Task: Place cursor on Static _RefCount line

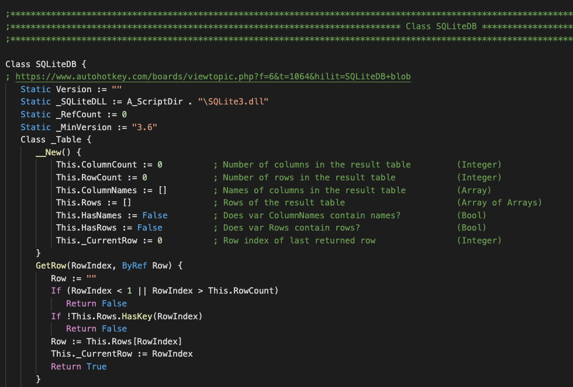Action: pos(74,114)
